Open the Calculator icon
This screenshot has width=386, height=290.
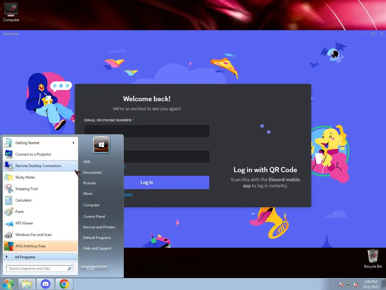coord(8,200)
